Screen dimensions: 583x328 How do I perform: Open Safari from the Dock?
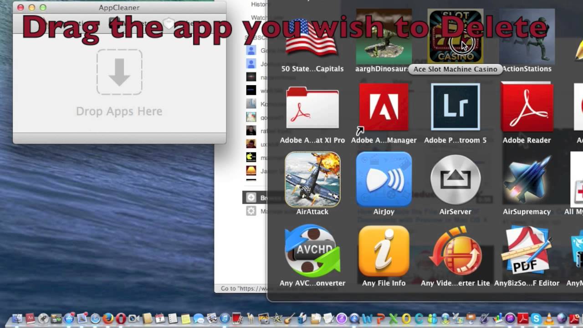click(95, 318)
